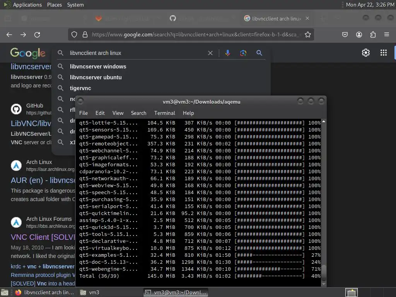Viewport: 396px width, 297px height.
Task: Click the qt5-webengine download line
Action: coord(200,269)
